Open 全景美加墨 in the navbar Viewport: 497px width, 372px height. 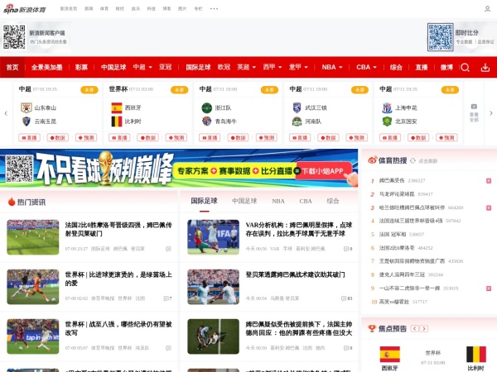[x=47, y=67]
